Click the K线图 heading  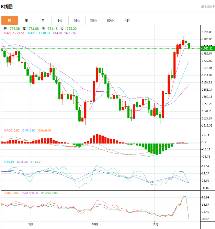pyautogui.click(x=7, y=7)
